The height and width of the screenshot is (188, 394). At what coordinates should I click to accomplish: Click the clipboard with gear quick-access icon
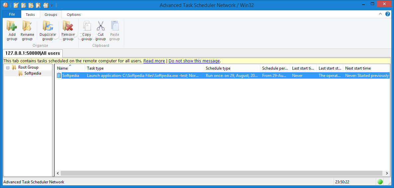click(x=24, y=5)
